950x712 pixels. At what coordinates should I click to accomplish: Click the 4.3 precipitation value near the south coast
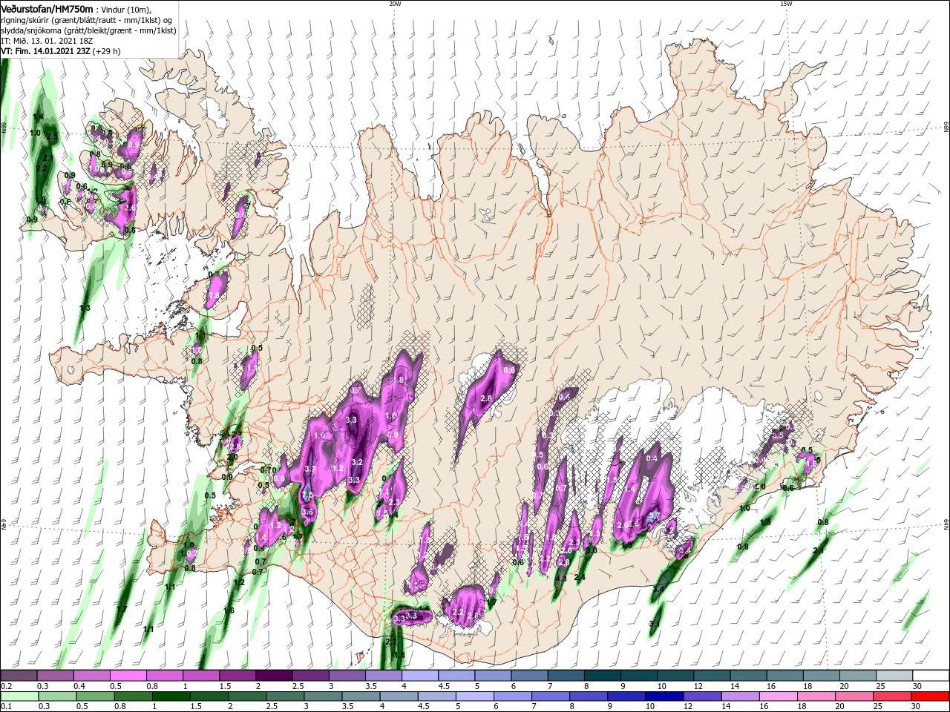tap(561, 578)
